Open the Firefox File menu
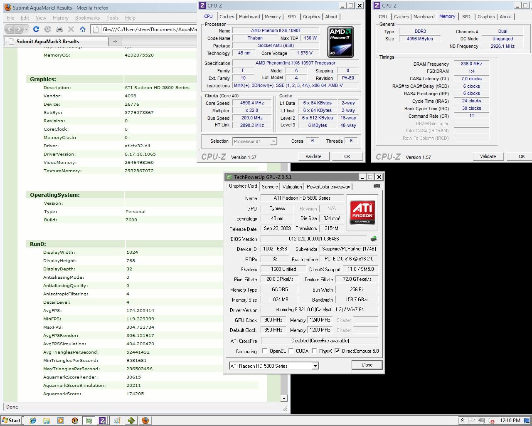Screen dimensions: 532x426 [x=10, y=18]
